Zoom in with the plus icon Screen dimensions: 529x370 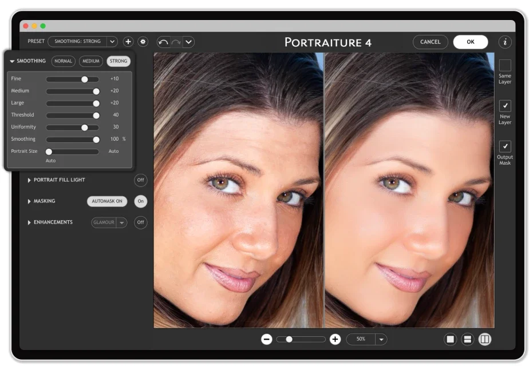pos(335,339)
